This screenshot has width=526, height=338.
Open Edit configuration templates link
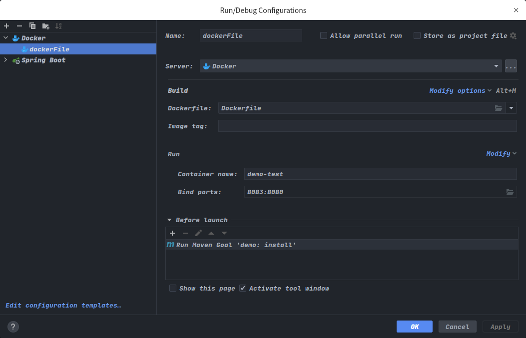point(63,306)
